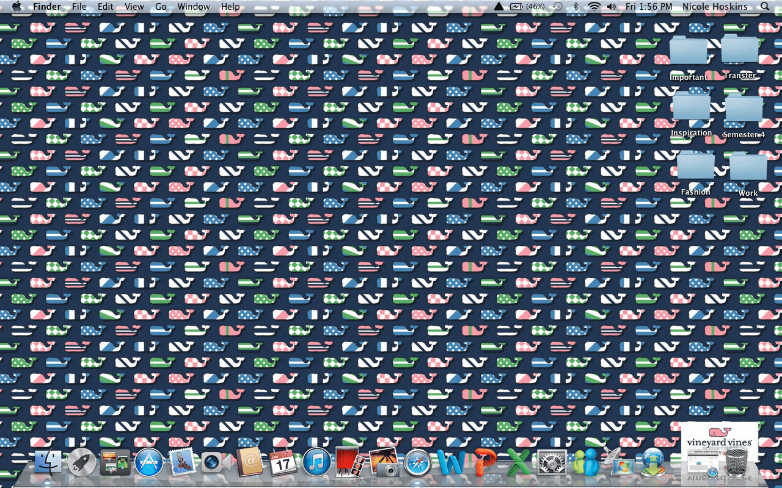
Task: Open iCal calendar showing 17
Action: coord(283,462)
